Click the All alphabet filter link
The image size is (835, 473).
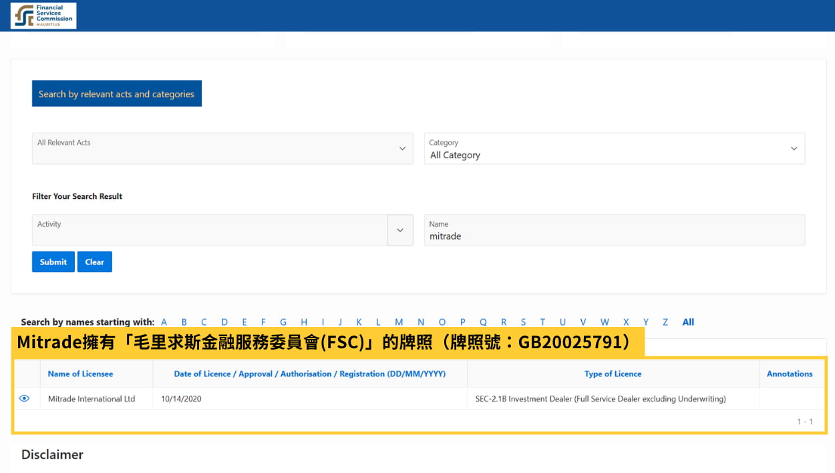point(688,322)
